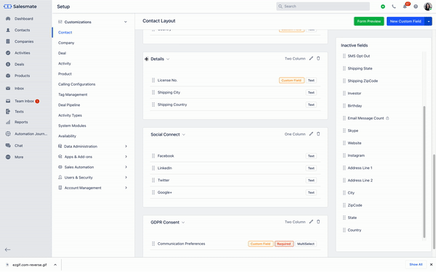Viewport: 436px width, 272px height.
Task: Open downloads item menu for ezgif.com-reverse.gif
Action: pyautogui.click(x=55, y=265)
